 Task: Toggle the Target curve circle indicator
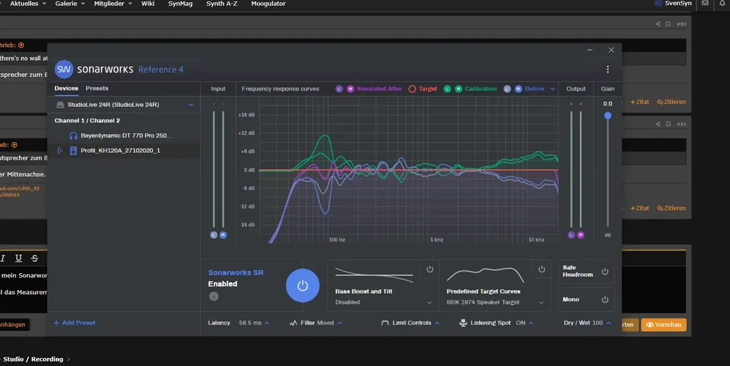pyautogui.click(x=412, y=89)
